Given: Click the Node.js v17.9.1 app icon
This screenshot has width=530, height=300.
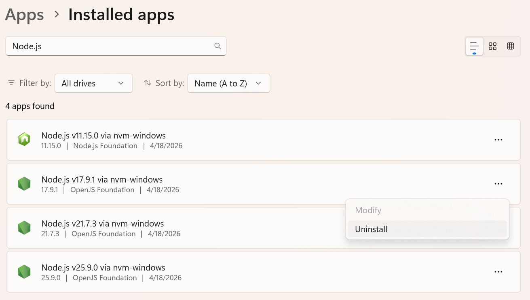Looking at the screenshot, I should click(24, 184).
